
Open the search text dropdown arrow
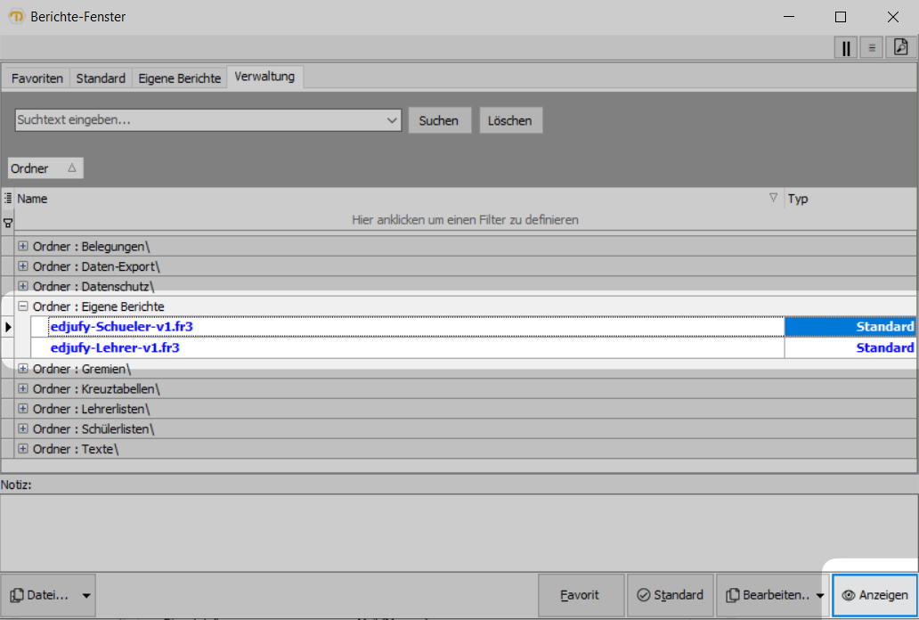point(392,119)
